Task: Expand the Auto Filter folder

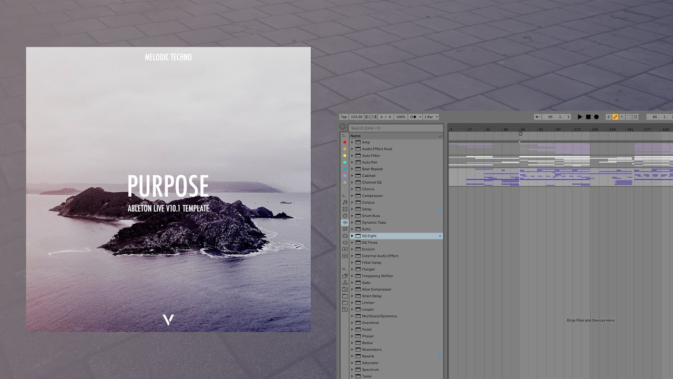Action: (x=352, y=156)
